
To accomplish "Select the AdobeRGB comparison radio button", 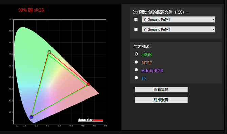I will pos(136,70).
